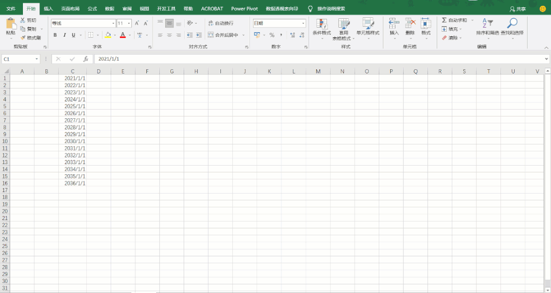Click the Delete cells (删除) icon
This screenshot has width=551, height=293.
click(410, 23)
